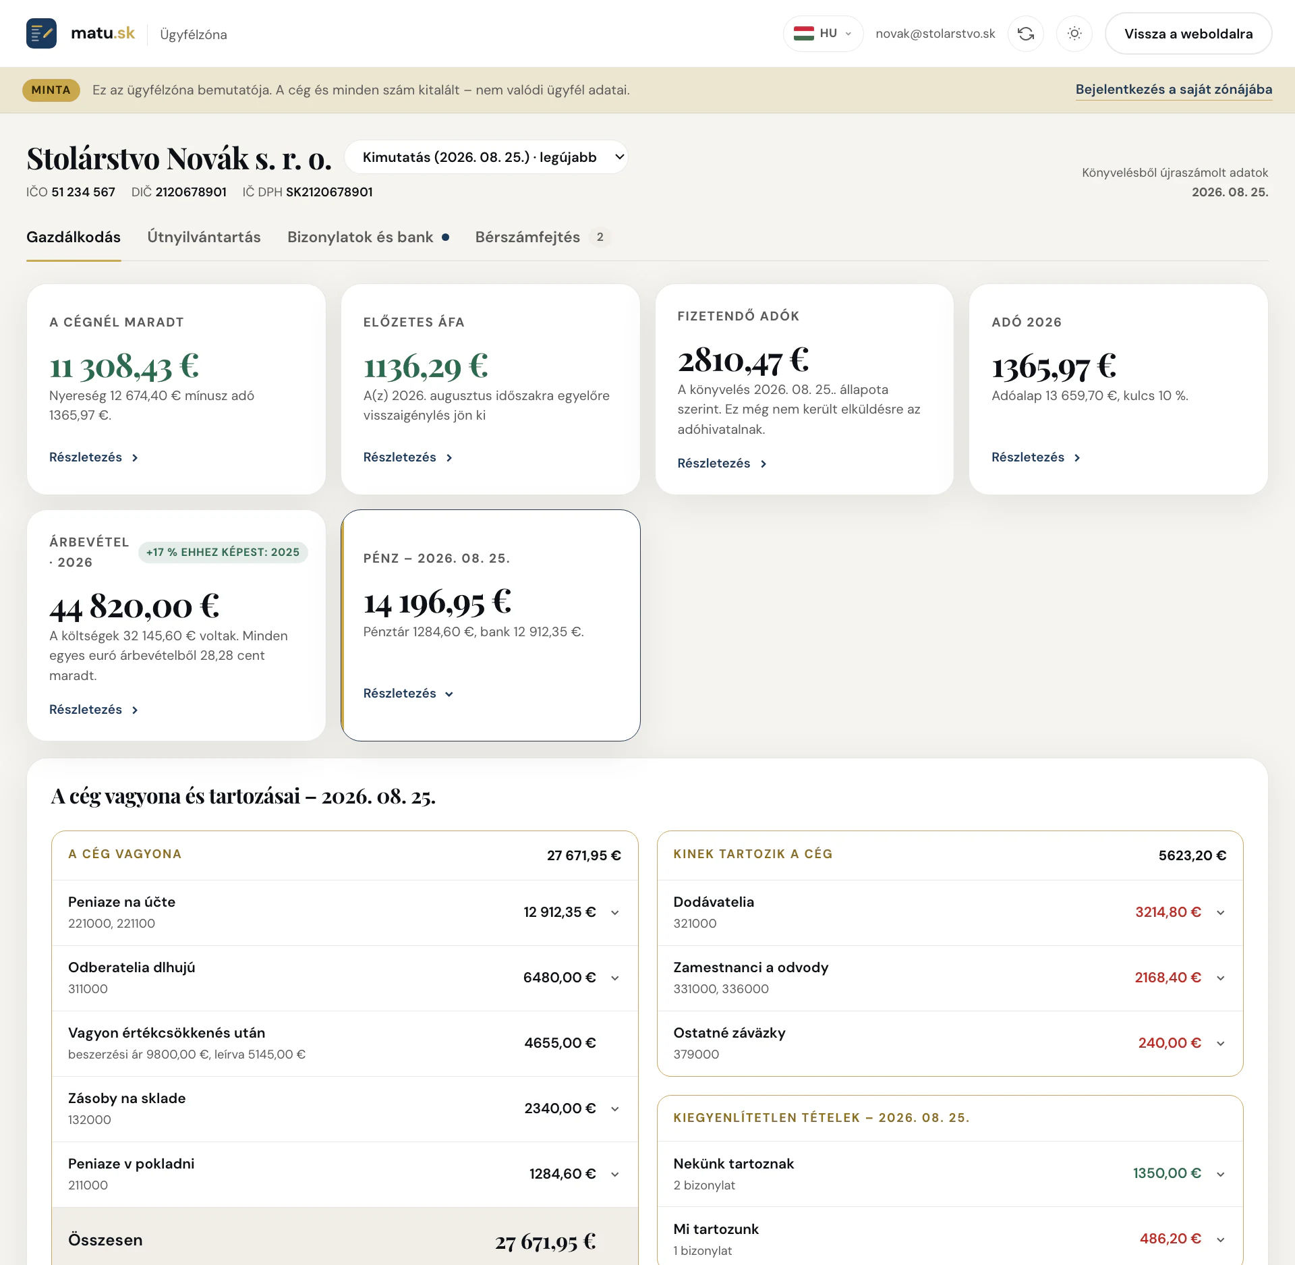Expand the Odberatelia dlhujú row
This screenshot has width=1295, height=1265.
coord(345,978)
